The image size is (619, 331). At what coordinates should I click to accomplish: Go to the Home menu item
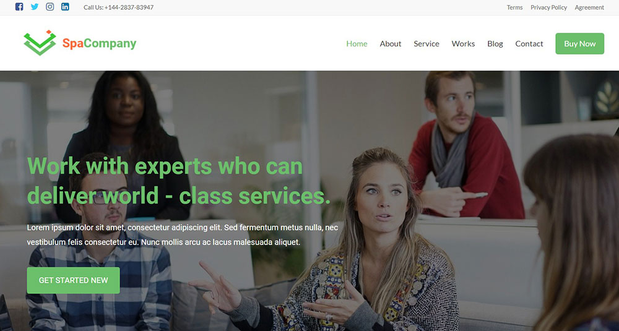tap(357, 44)
